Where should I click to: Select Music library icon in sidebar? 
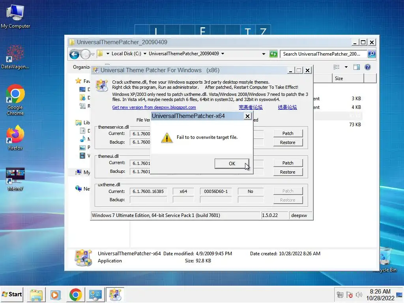[x=82, y=139]
